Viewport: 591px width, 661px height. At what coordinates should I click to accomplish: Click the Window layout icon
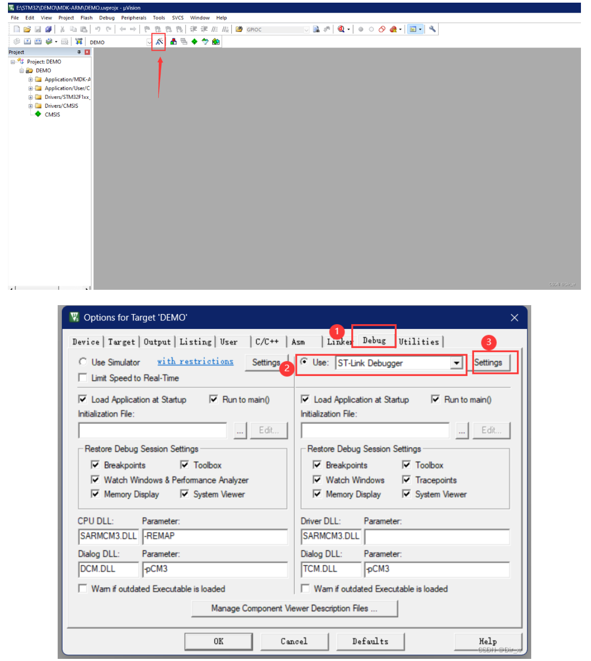pyautogui.click(x=413, y=29)
